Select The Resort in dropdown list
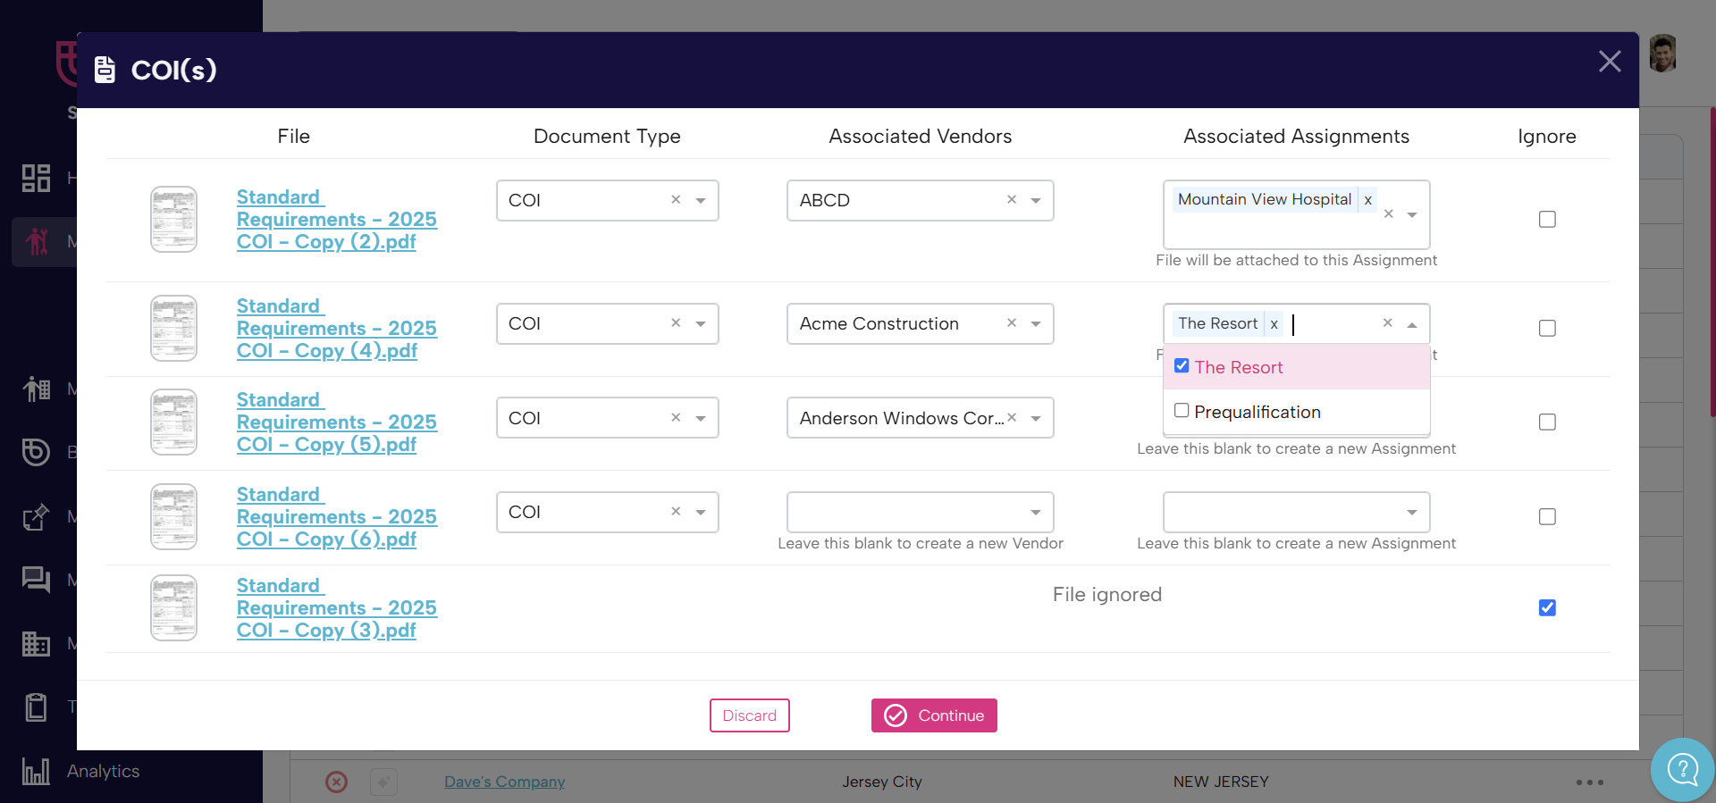 click(x=1238, y=367)
